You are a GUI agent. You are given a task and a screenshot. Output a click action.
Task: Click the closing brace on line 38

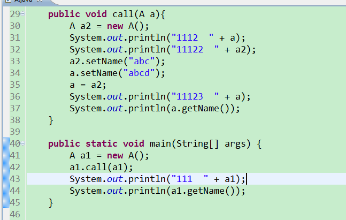click(51, 120)
